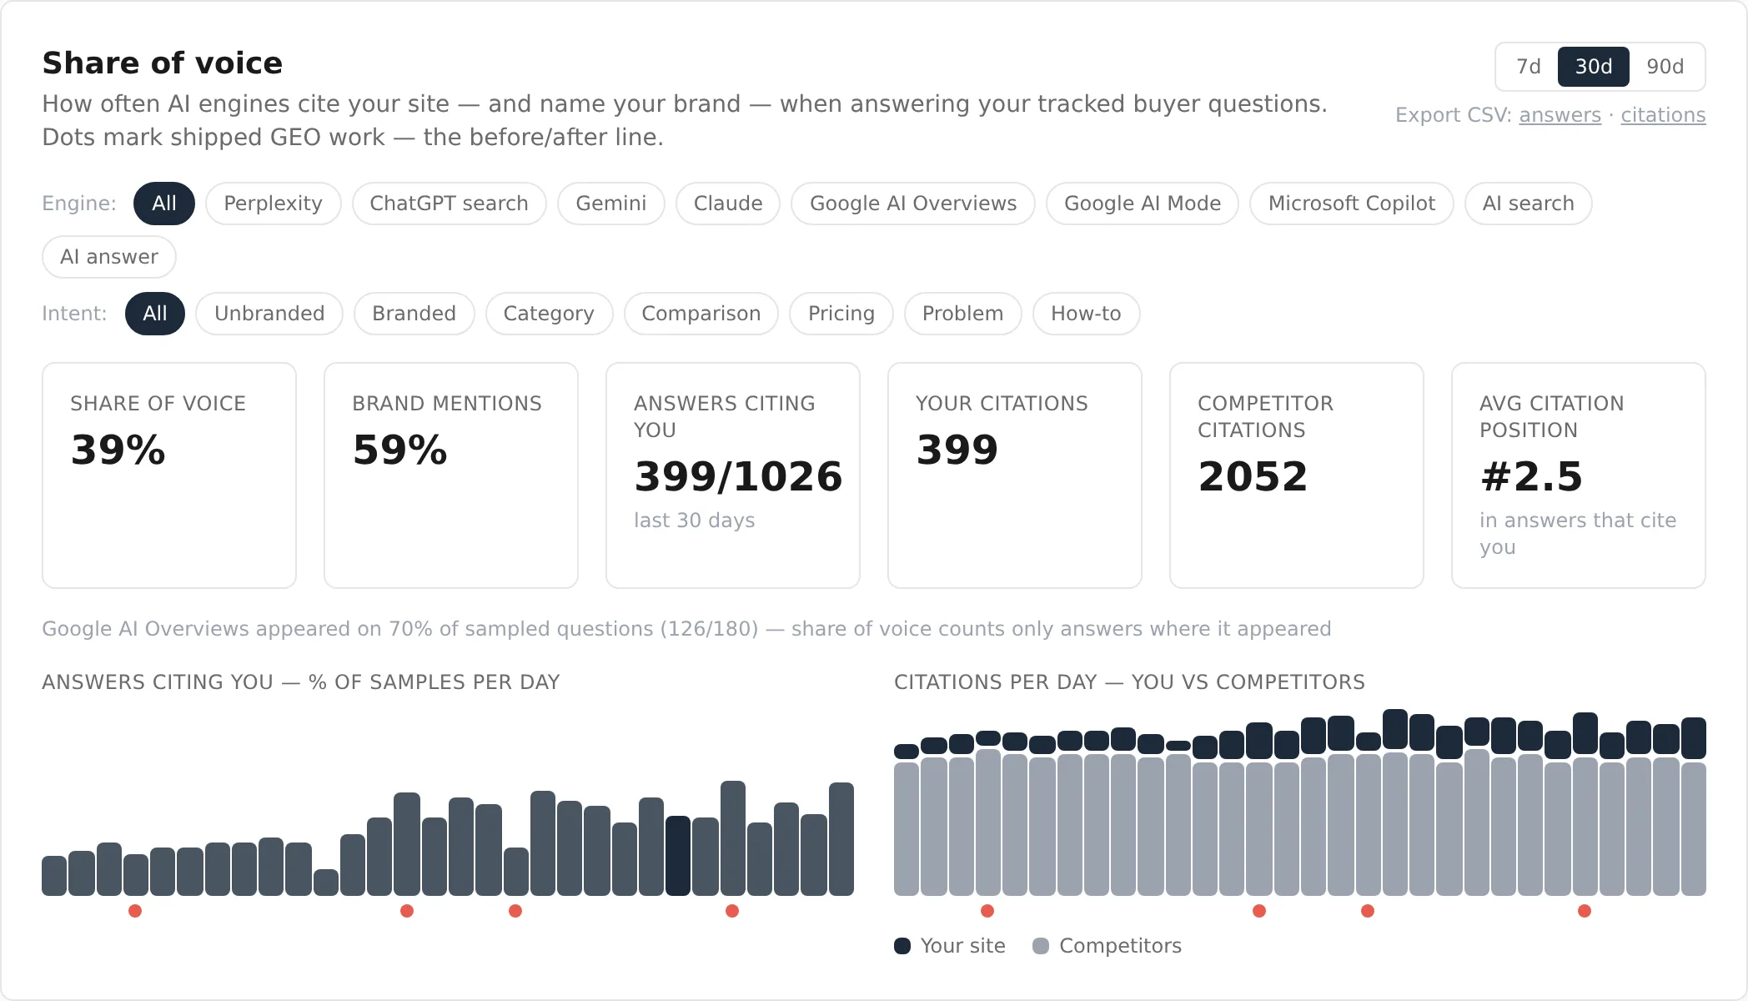Open the Brand Mentions 59% card
Image resolution: width=1748 pixels, height=1001 pixels.
coord(451,475)
